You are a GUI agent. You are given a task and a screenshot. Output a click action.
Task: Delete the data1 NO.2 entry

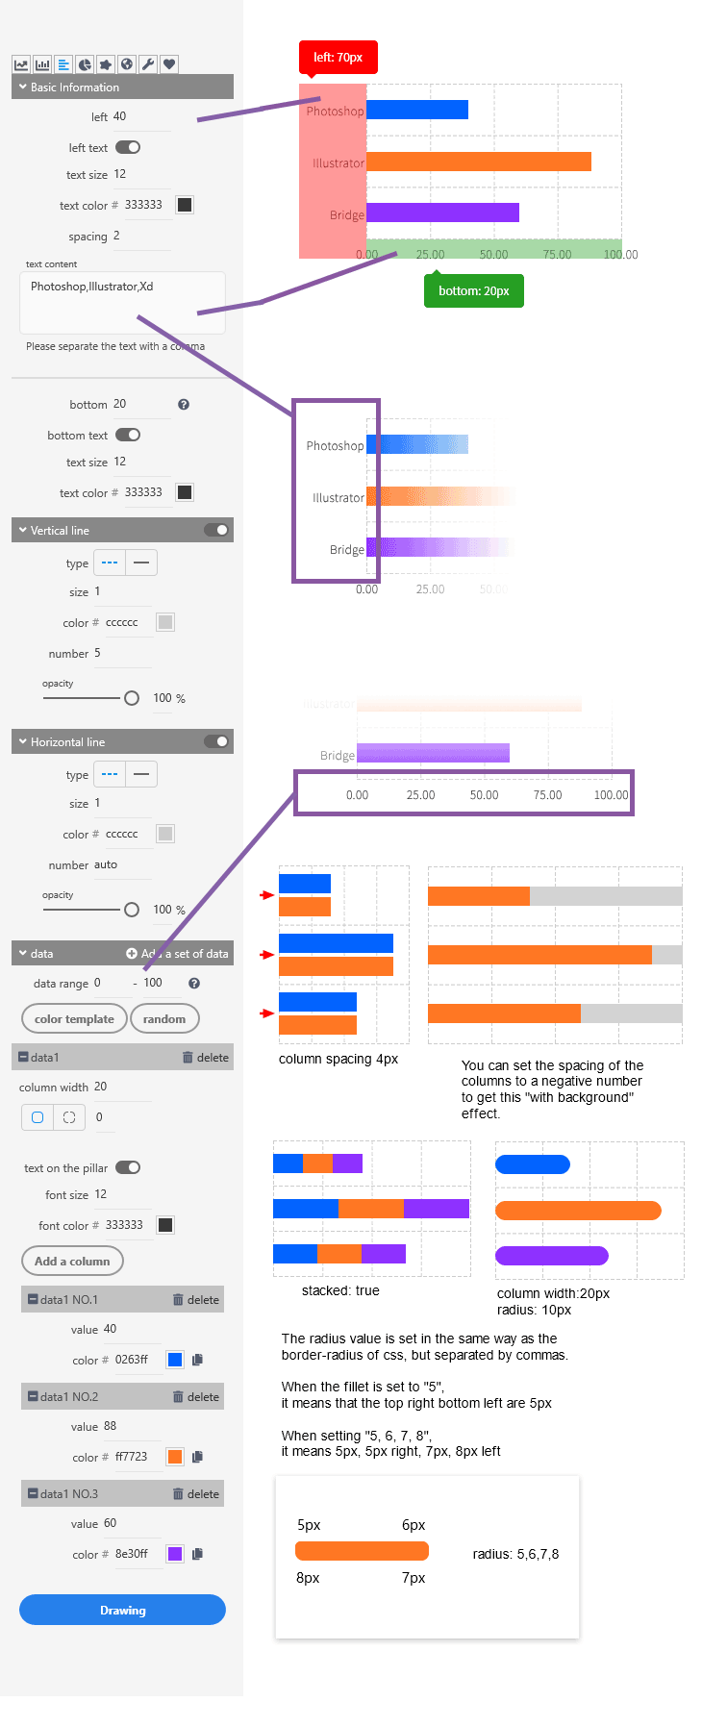[x=195, y=1397]
